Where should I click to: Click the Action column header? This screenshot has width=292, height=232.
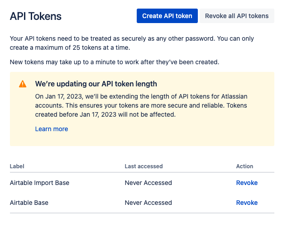244,166
